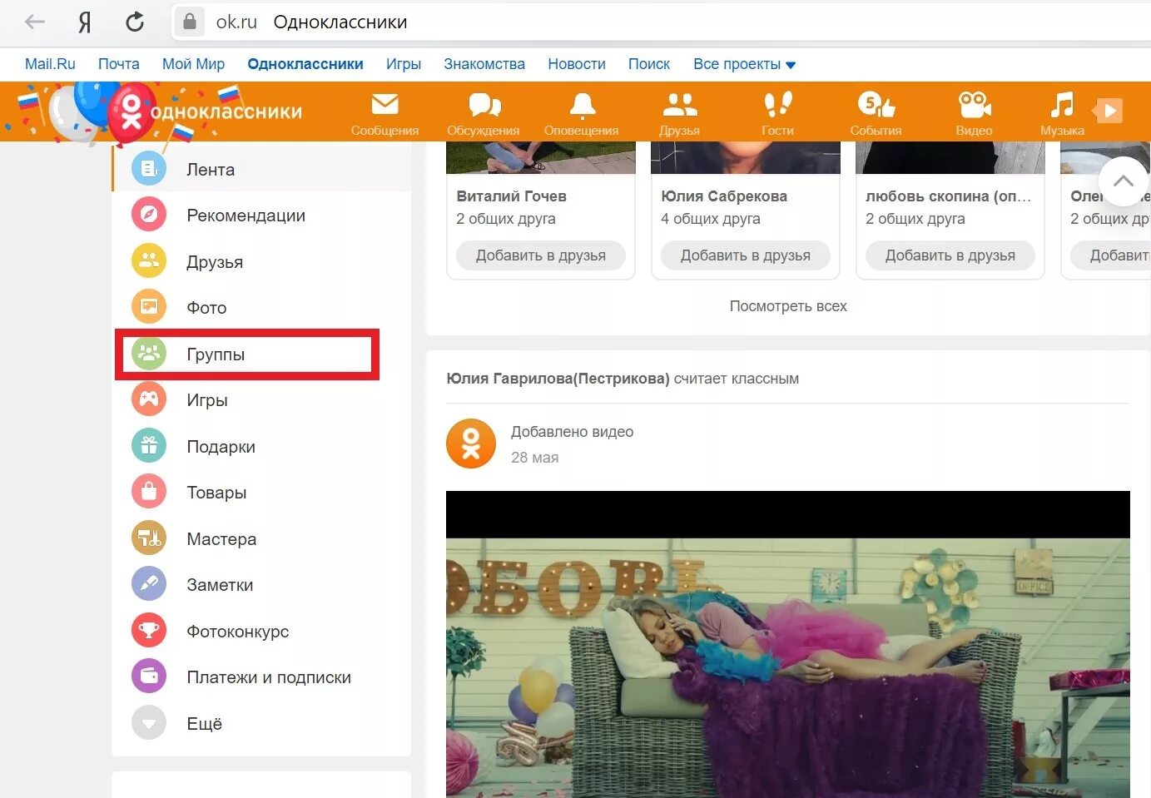Click the Платежи и подписки wallet icon
The height and width of the screenshot is (798, 1151).
pos(149,677)
